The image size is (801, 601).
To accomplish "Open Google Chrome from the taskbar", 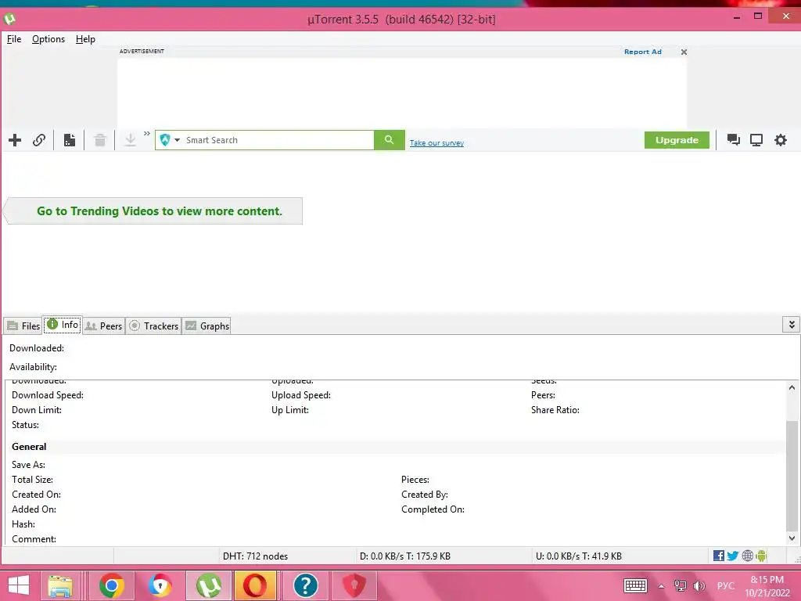I will click(112, 585).
